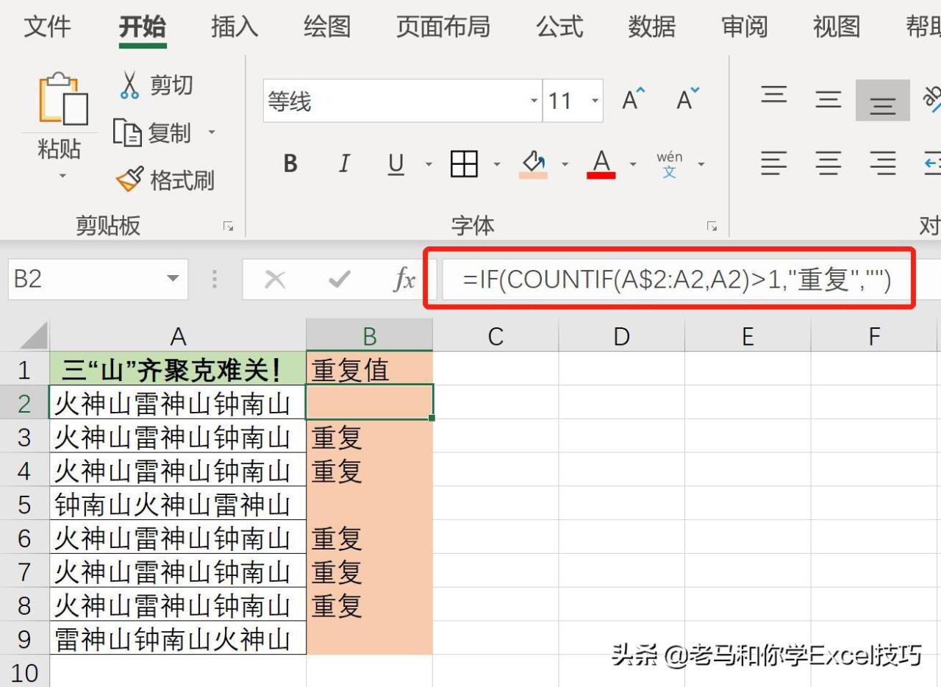This screenshot has height=687, width=941.
Task: Select column C header
Action: click(x=495, y=336)
